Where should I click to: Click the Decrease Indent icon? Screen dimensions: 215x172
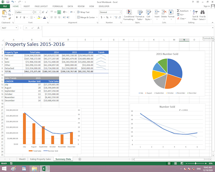tap(64, 17)
